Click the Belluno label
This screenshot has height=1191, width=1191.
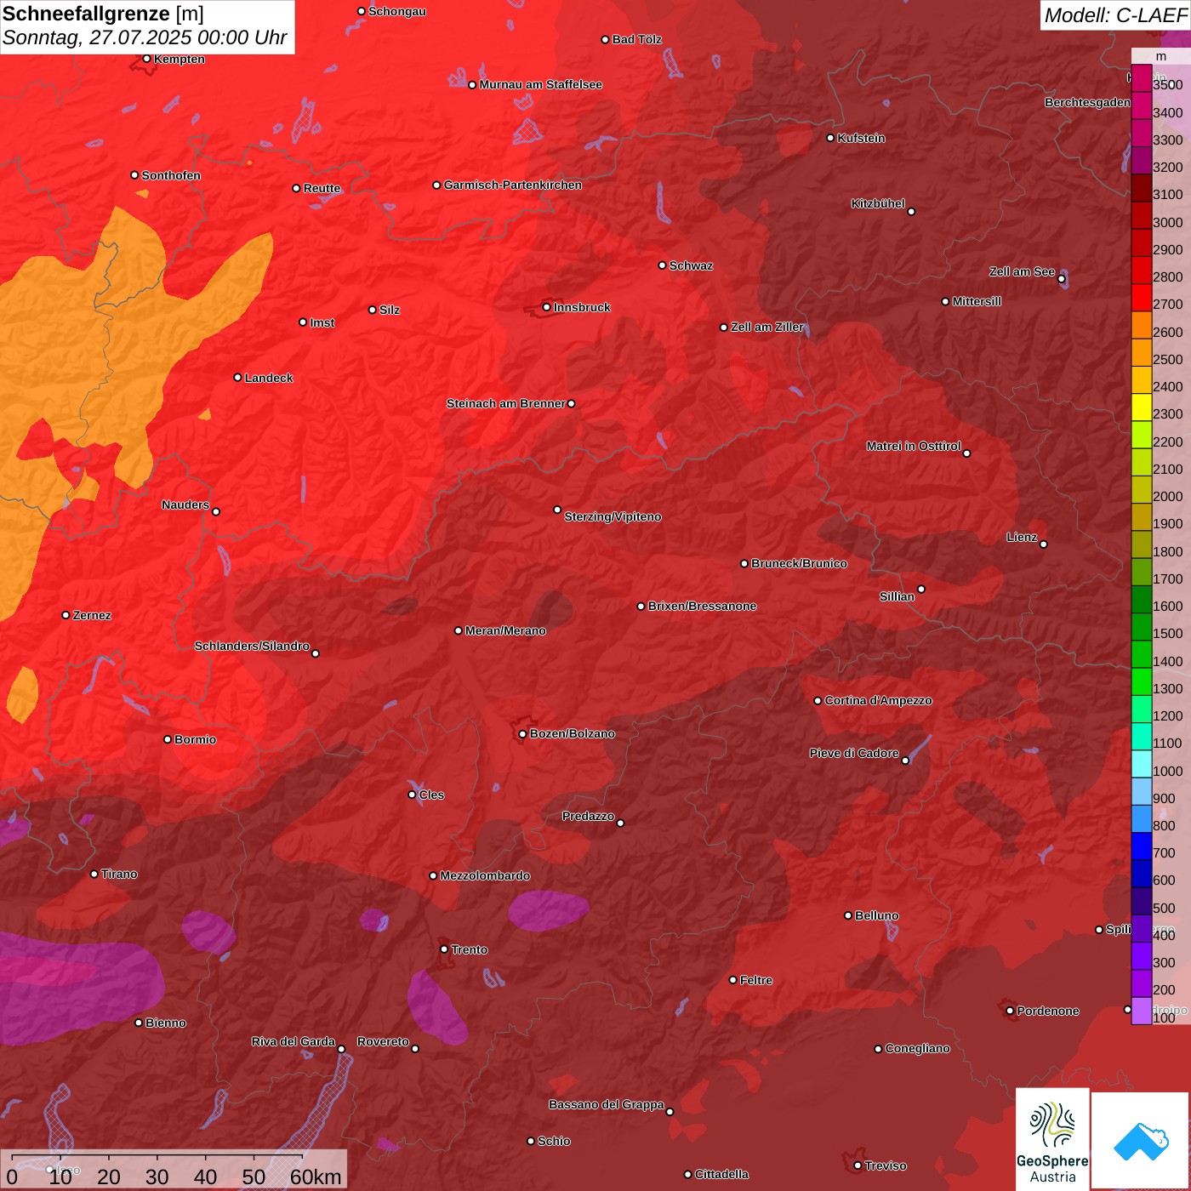click(x=877, y=916)
